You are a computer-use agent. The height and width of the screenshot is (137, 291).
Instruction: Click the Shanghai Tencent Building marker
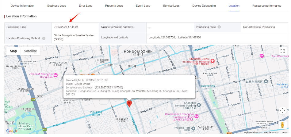point(199,105)
